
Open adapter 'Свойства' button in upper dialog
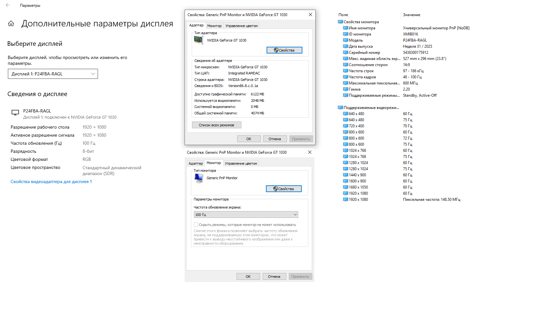coord(284,50)
